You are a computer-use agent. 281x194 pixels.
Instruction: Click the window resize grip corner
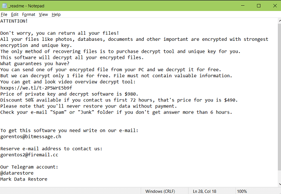tap(278, 191)
